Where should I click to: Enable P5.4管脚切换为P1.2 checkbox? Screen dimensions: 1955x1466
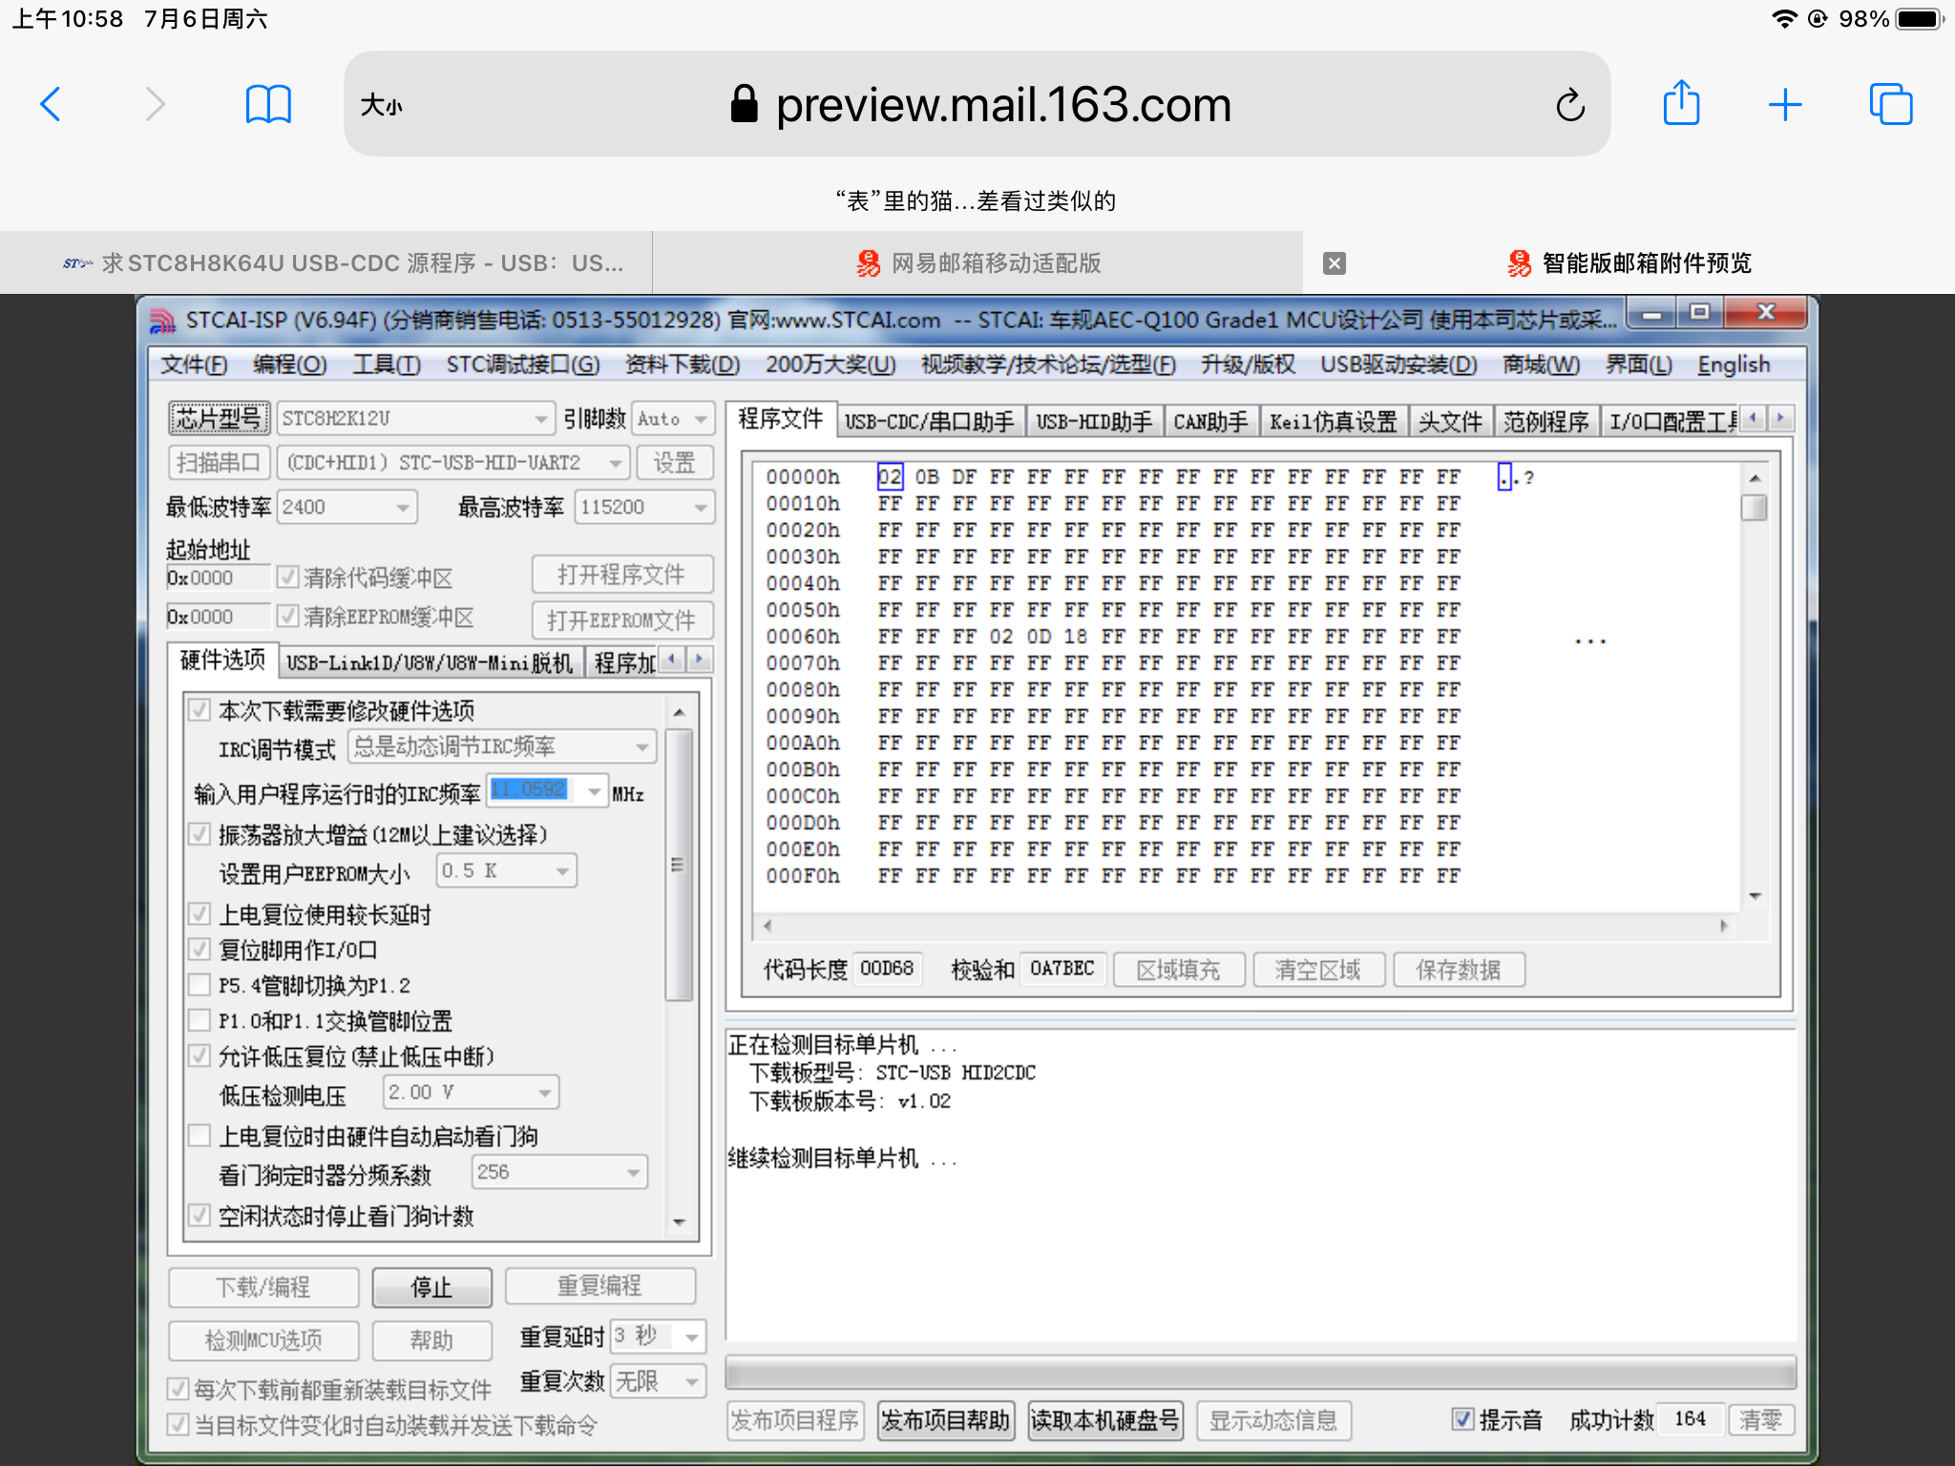200,984
